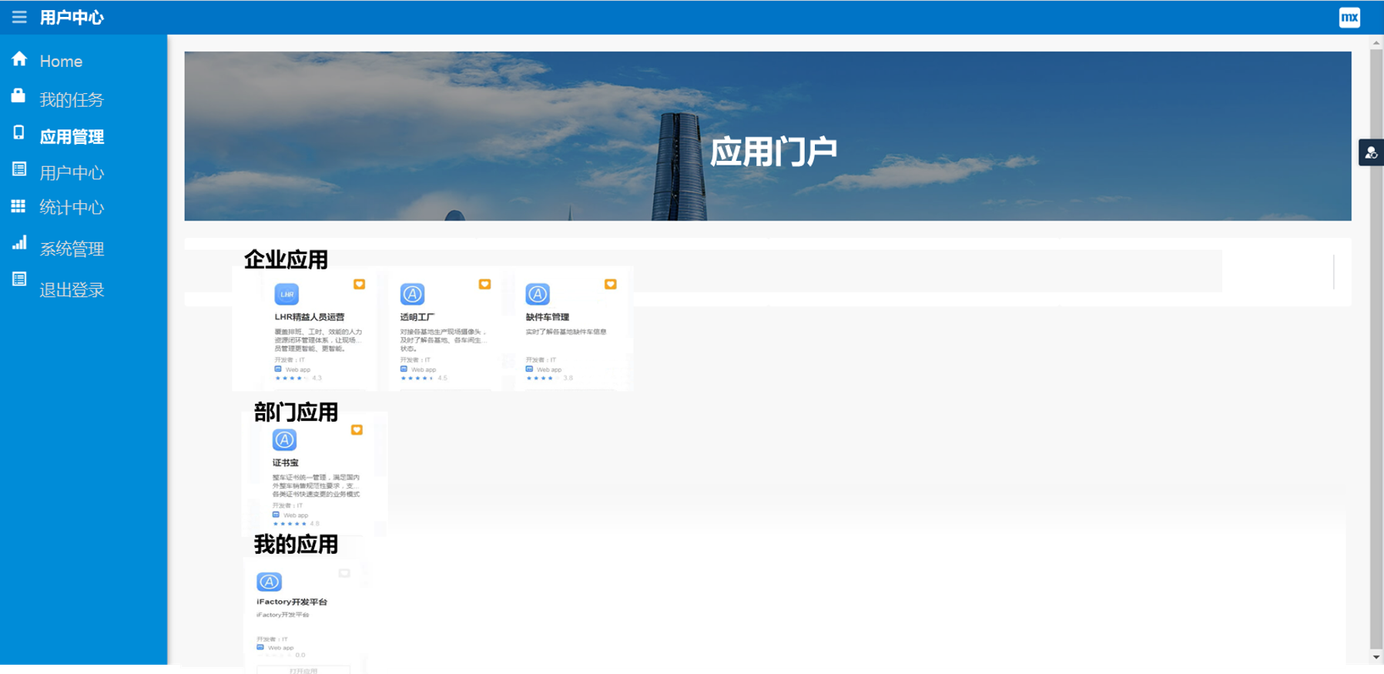Go to Home in sidebar
This screenshot has height=674, width=1384.
pos(61,61)
